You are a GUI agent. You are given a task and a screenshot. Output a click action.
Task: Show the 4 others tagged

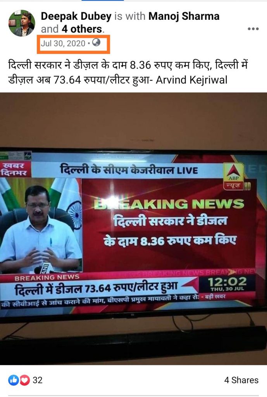tap(82, 29)
